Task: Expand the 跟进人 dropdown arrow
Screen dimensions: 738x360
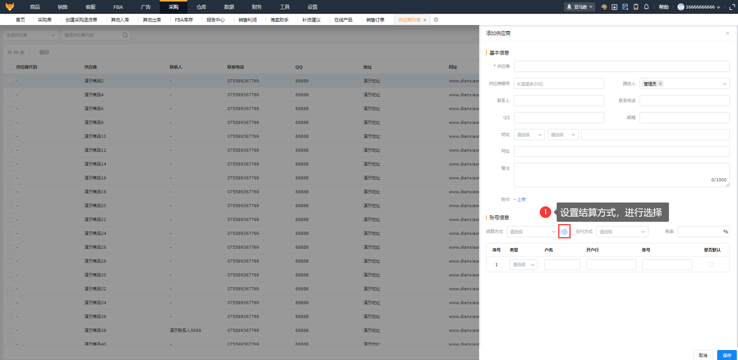Action: (724, 84)
